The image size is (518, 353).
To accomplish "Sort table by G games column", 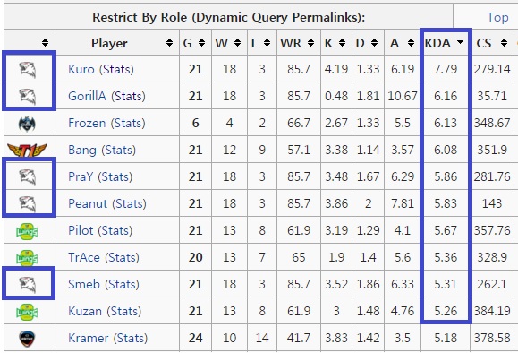I will click(201, 43).
